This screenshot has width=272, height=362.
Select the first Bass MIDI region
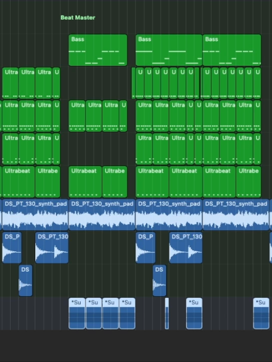[x=98, y=50]
